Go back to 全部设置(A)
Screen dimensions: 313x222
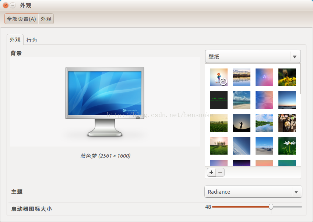coord(21,19)
